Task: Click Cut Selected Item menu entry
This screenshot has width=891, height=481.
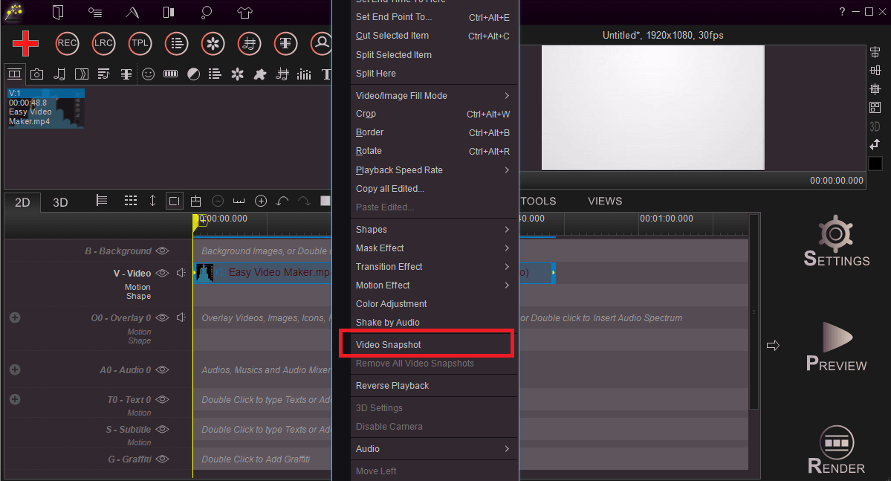Action: click(433, 36)
